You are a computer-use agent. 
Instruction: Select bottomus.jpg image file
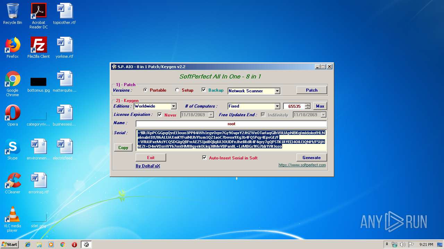coord(39,84)
